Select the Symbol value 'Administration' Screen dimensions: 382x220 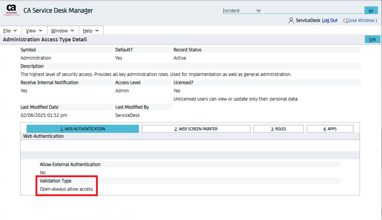click(36, 58)
